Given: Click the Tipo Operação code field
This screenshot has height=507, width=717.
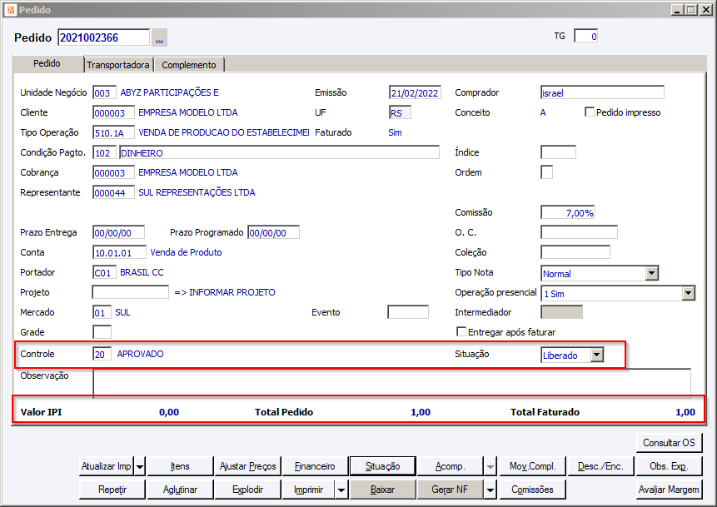Looking at the screenshot, I should (x=114, y=132).
